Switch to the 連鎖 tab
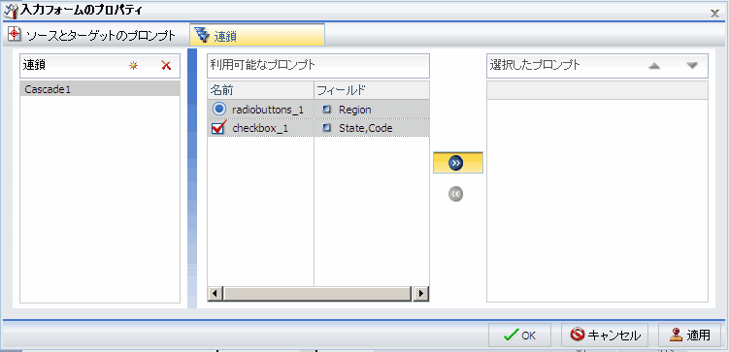Image resolution: width=729 pixels, height=352 pixels. coord(257,36)
